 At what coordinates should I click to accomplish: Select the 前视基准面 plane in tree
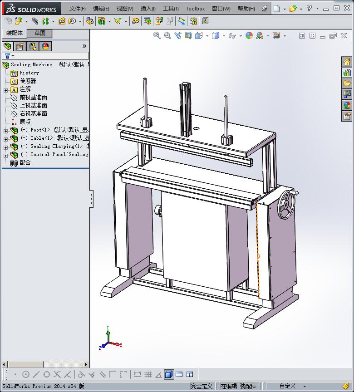pos(34,98)
